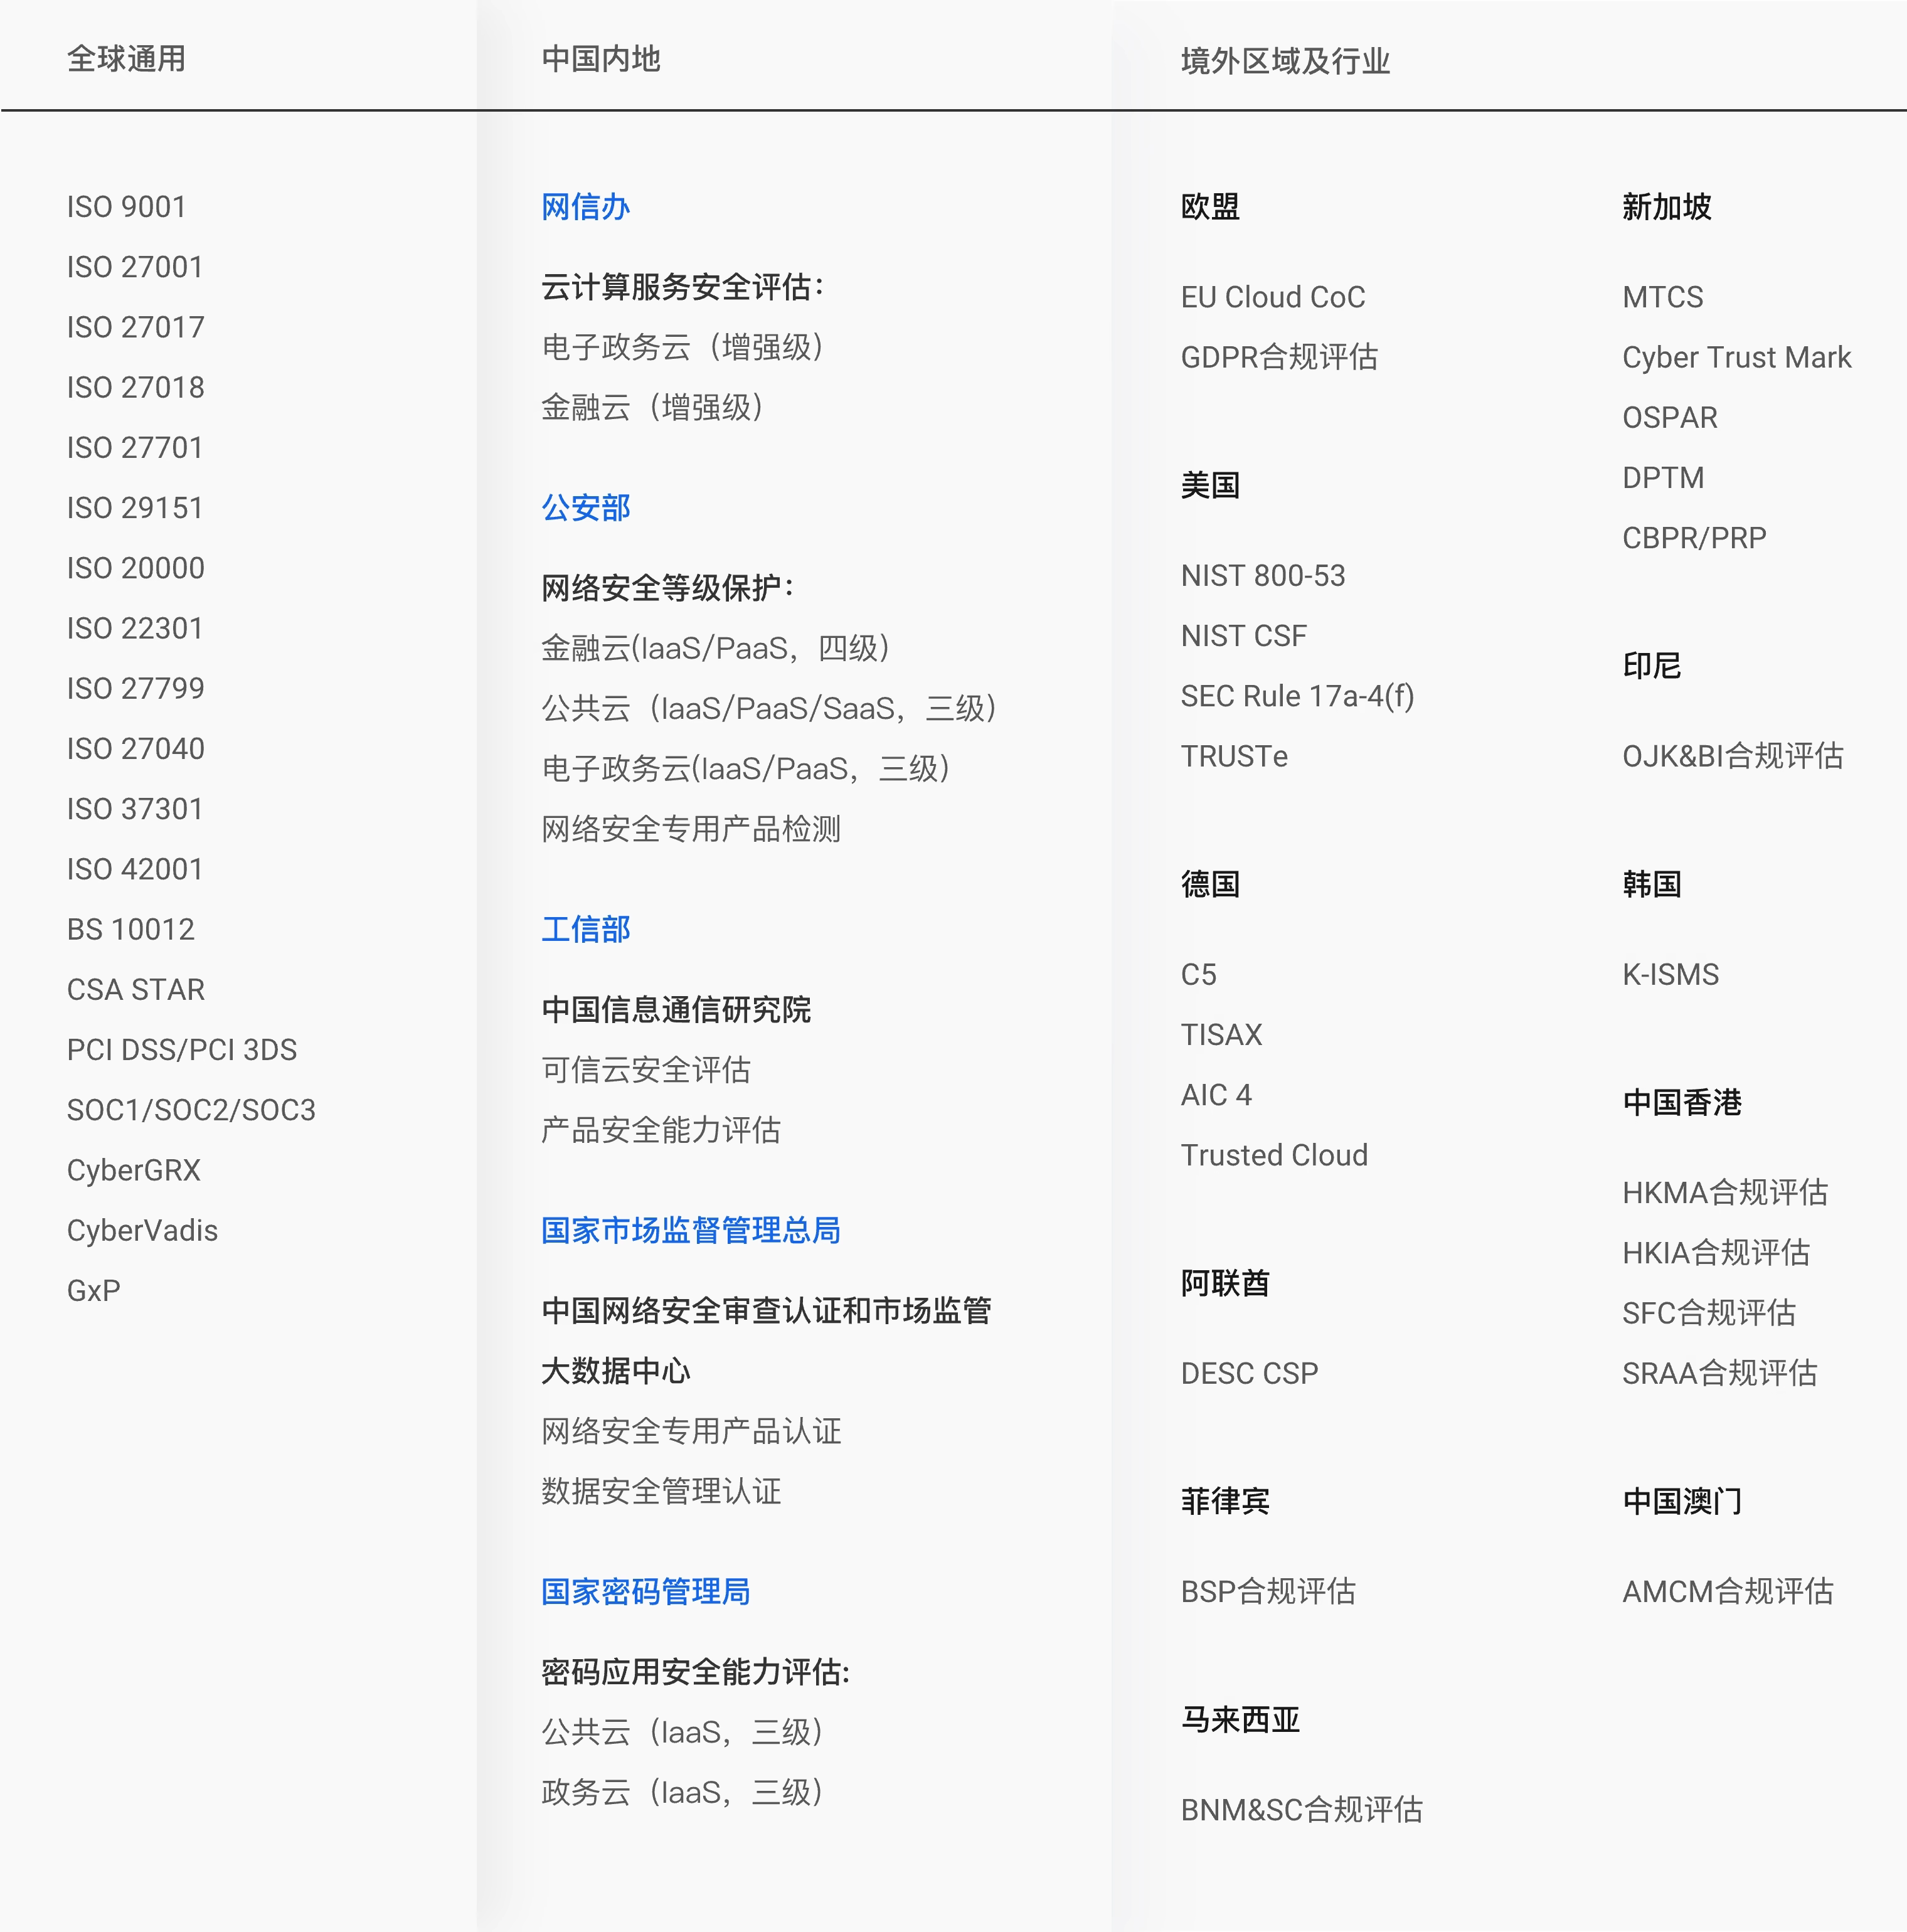Select the 境外区域及行业 column header

coord(1284,61)
